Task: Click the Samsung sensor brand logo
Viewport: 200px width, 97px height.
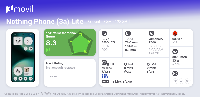Action: point(105,76)
